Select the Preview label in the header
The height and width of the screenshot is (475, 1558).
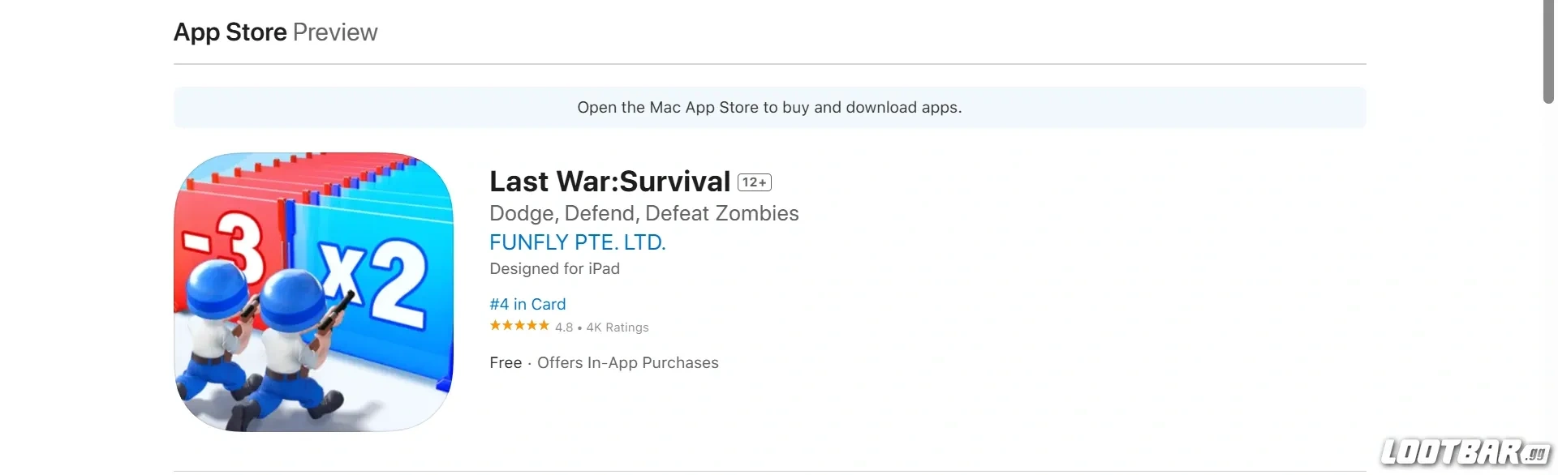[334, 32]
